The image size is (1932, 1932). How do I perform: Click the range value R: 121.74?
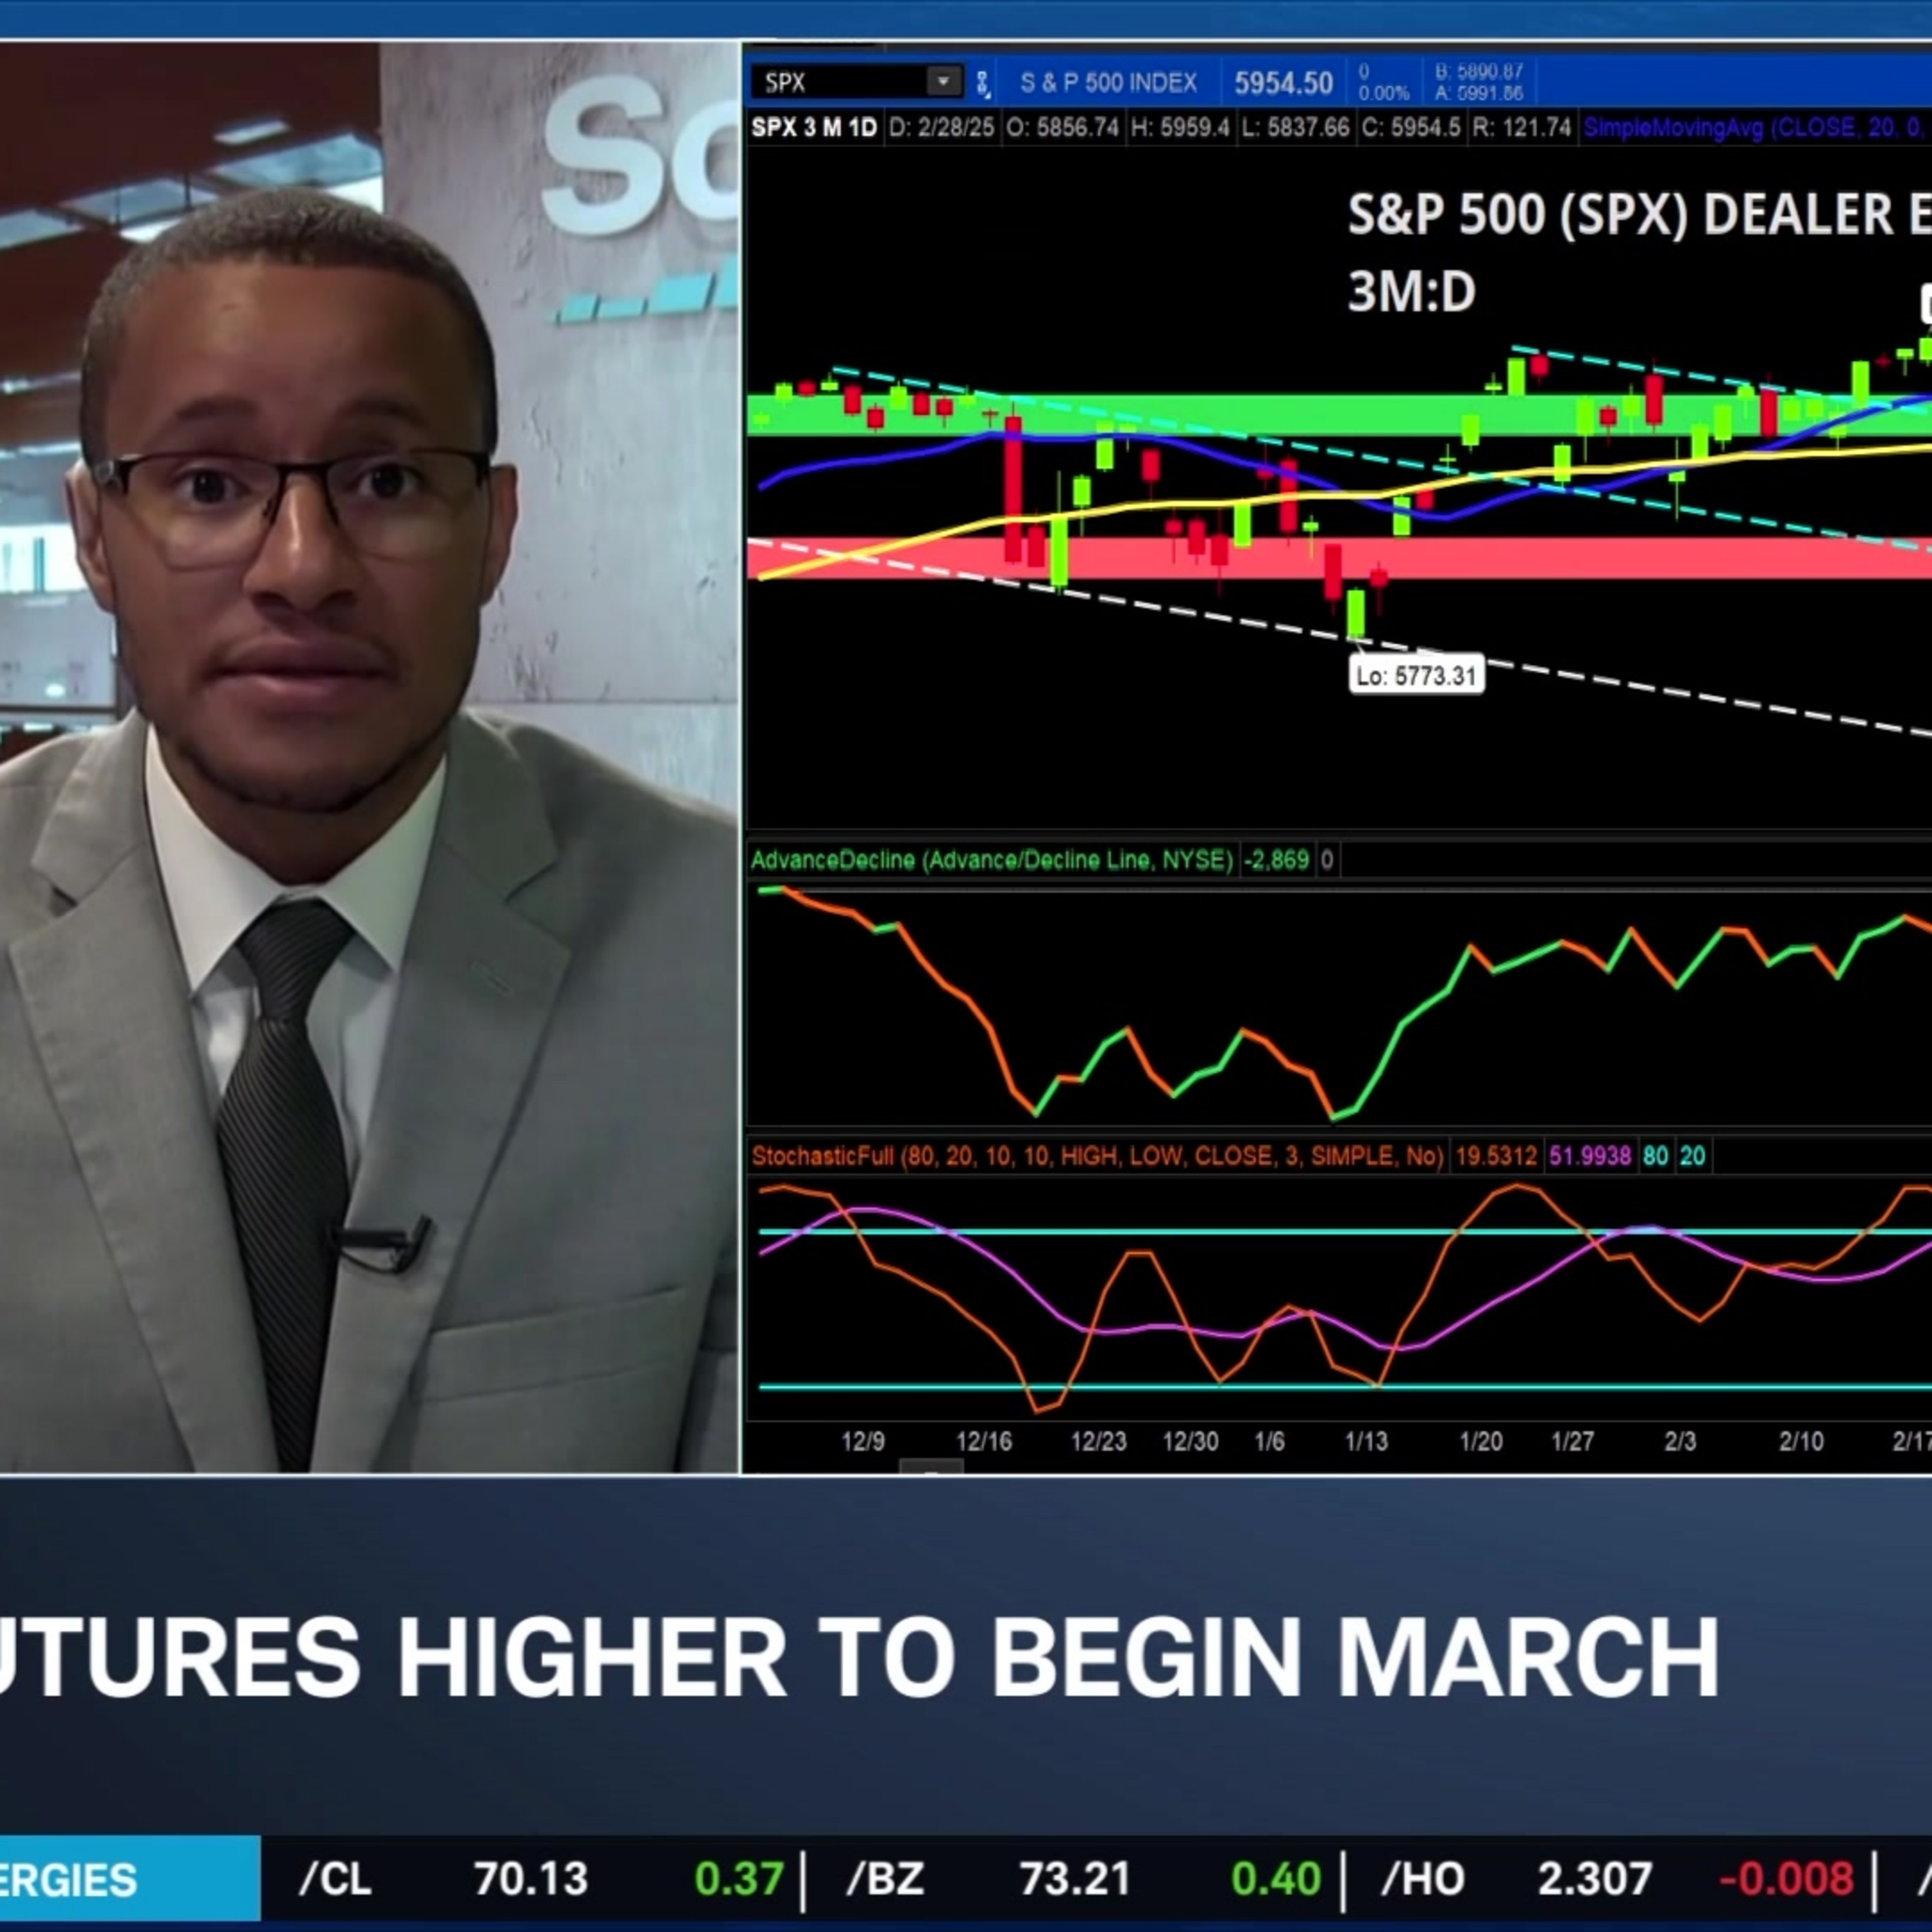[1522, 128]
